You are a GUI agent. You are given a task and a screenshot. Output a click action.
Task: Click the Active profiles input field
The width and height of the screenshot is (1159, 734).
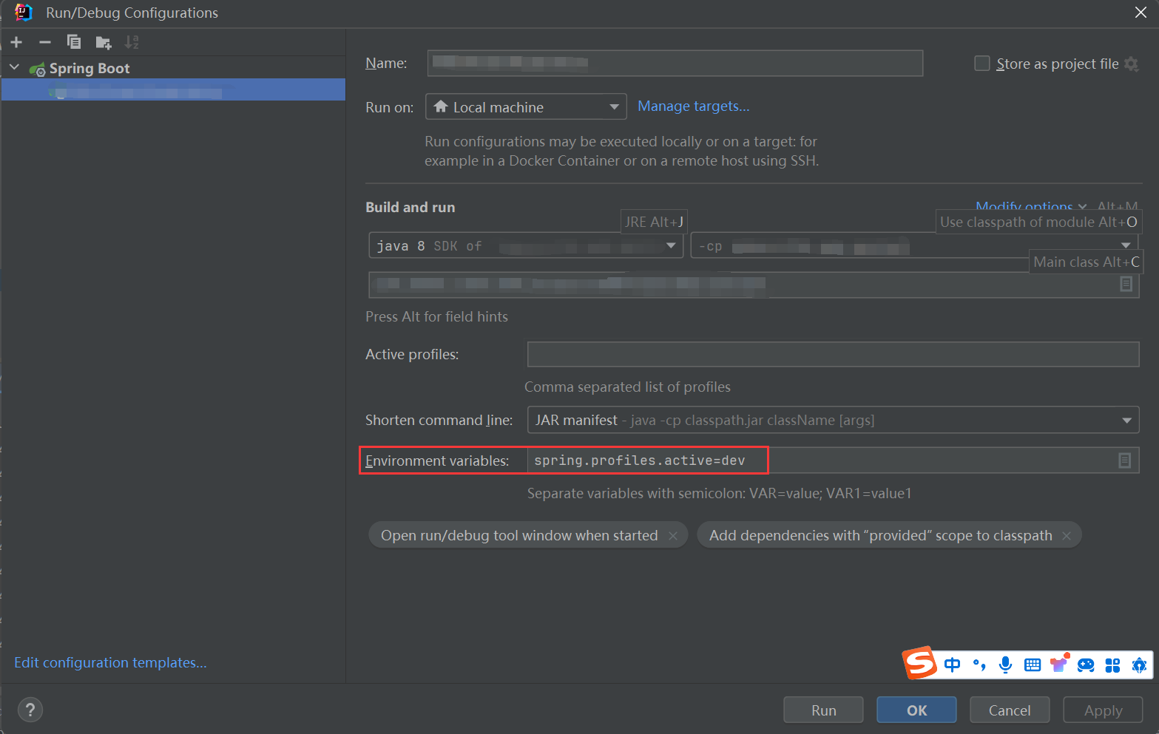tap(833, 354)
